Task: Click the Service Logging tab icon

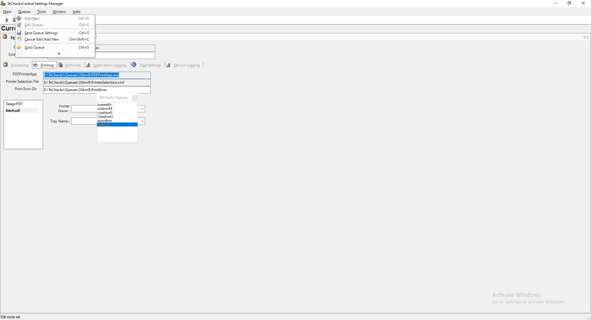Action: point(169,65)
